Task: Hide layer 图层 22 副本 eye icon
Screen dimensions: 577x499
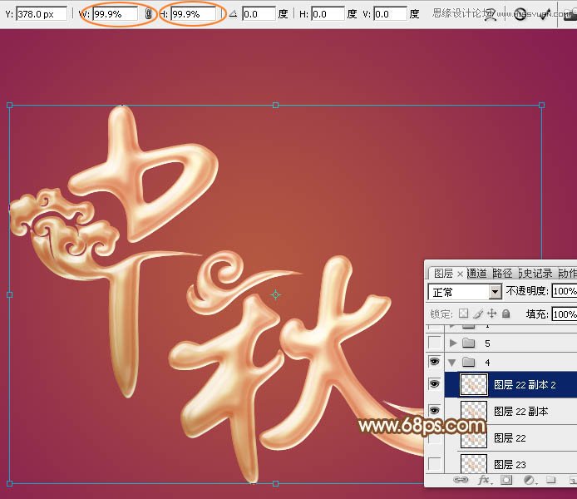Action: tap(435, 410)
